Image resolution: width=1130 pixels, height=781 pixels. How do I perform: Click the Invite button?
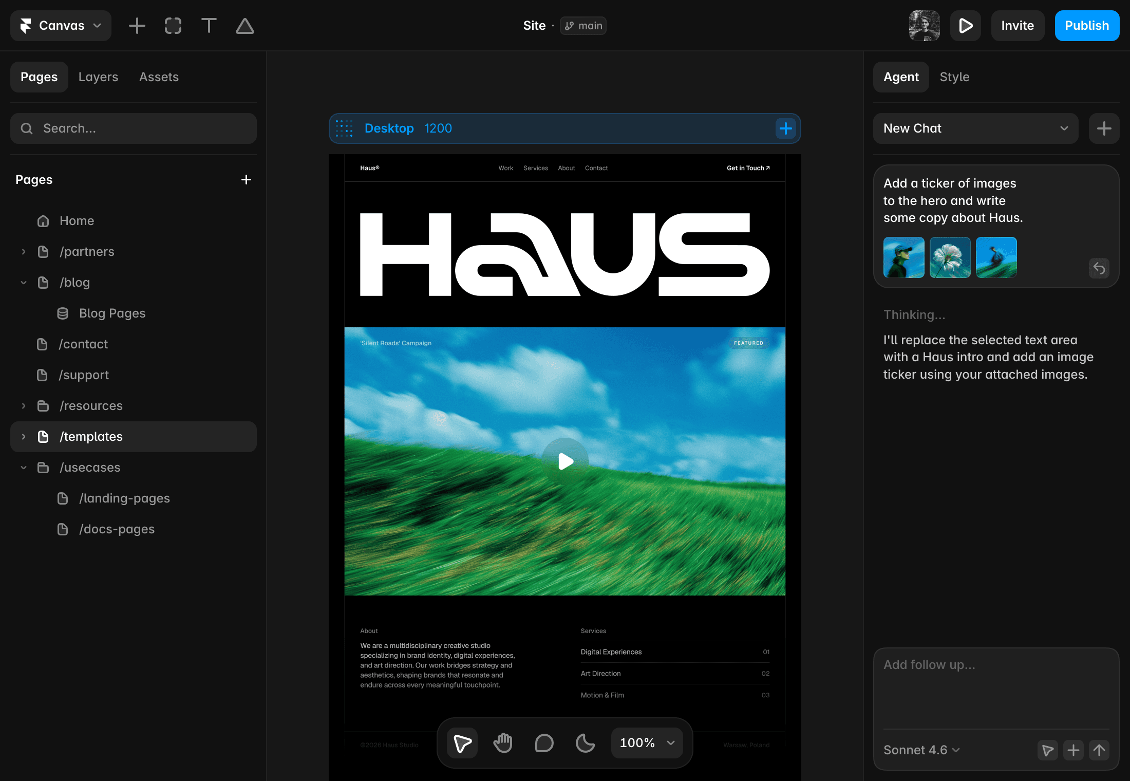1018,26
